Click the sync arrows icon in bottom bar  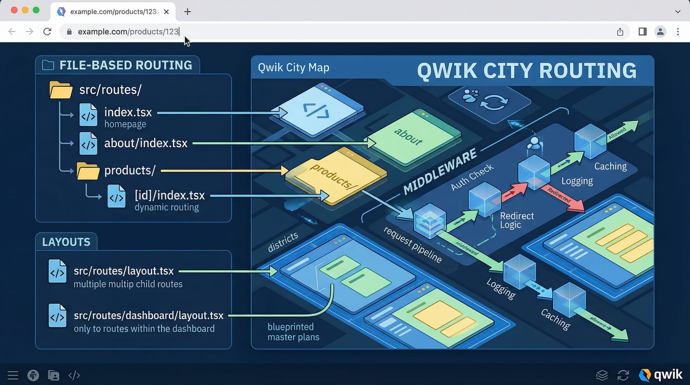point(623,375)
